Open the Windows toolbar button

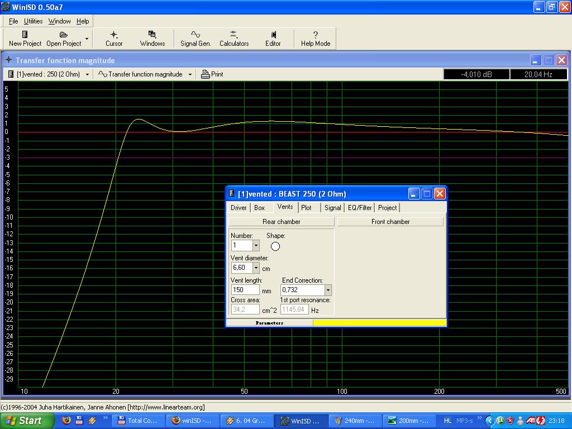(152, 39)
